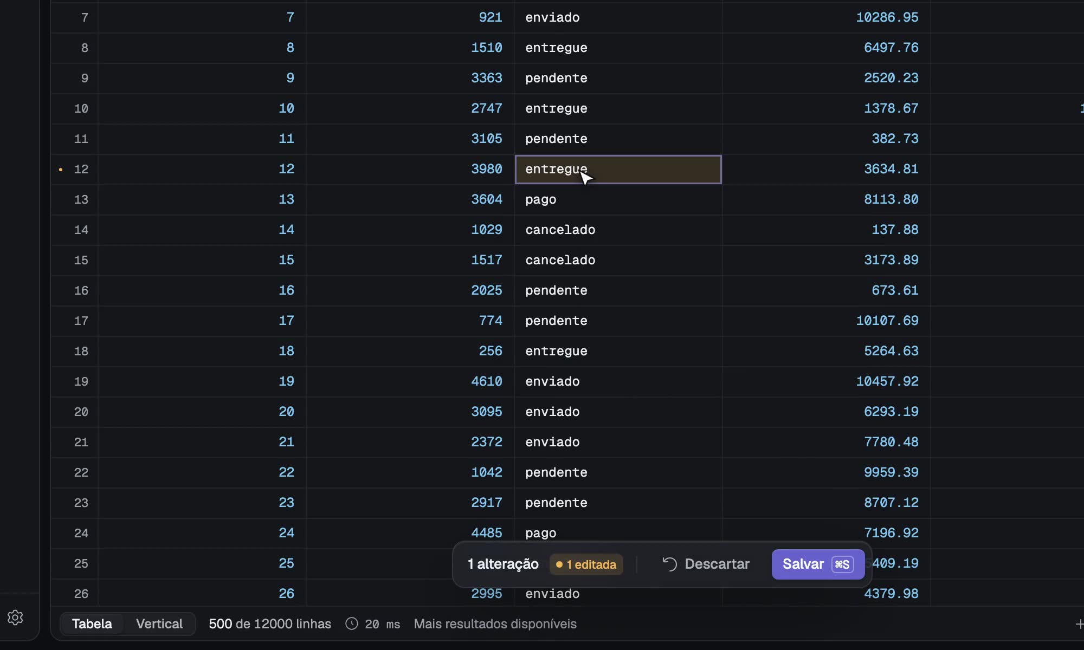The width and height of the screenshot is (1084, 650).
Task: Open settings gear in sidebar
Action: pyautogui.click(x=15, y=617)
